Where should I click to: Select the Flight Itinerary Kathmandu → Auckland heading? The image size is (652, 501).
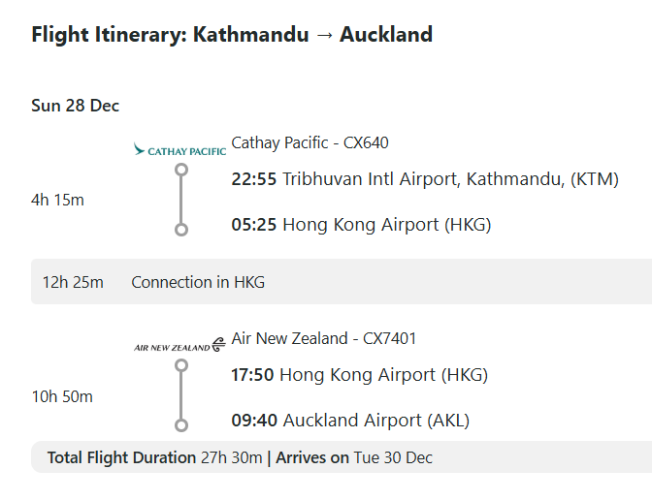pyautogui.click(x=232, y=35)
